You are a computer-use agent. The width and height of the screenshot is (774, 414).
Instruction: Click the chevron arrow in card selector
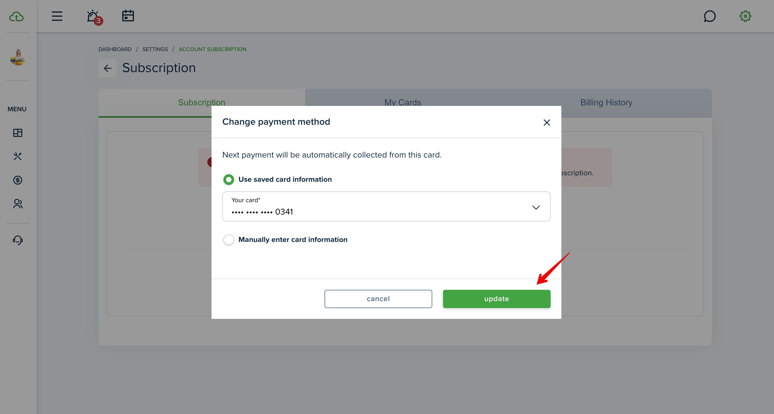pos(536,208)
